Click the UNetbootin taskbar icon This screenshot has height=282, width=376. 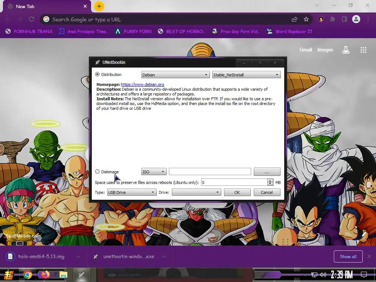[82, 275]
